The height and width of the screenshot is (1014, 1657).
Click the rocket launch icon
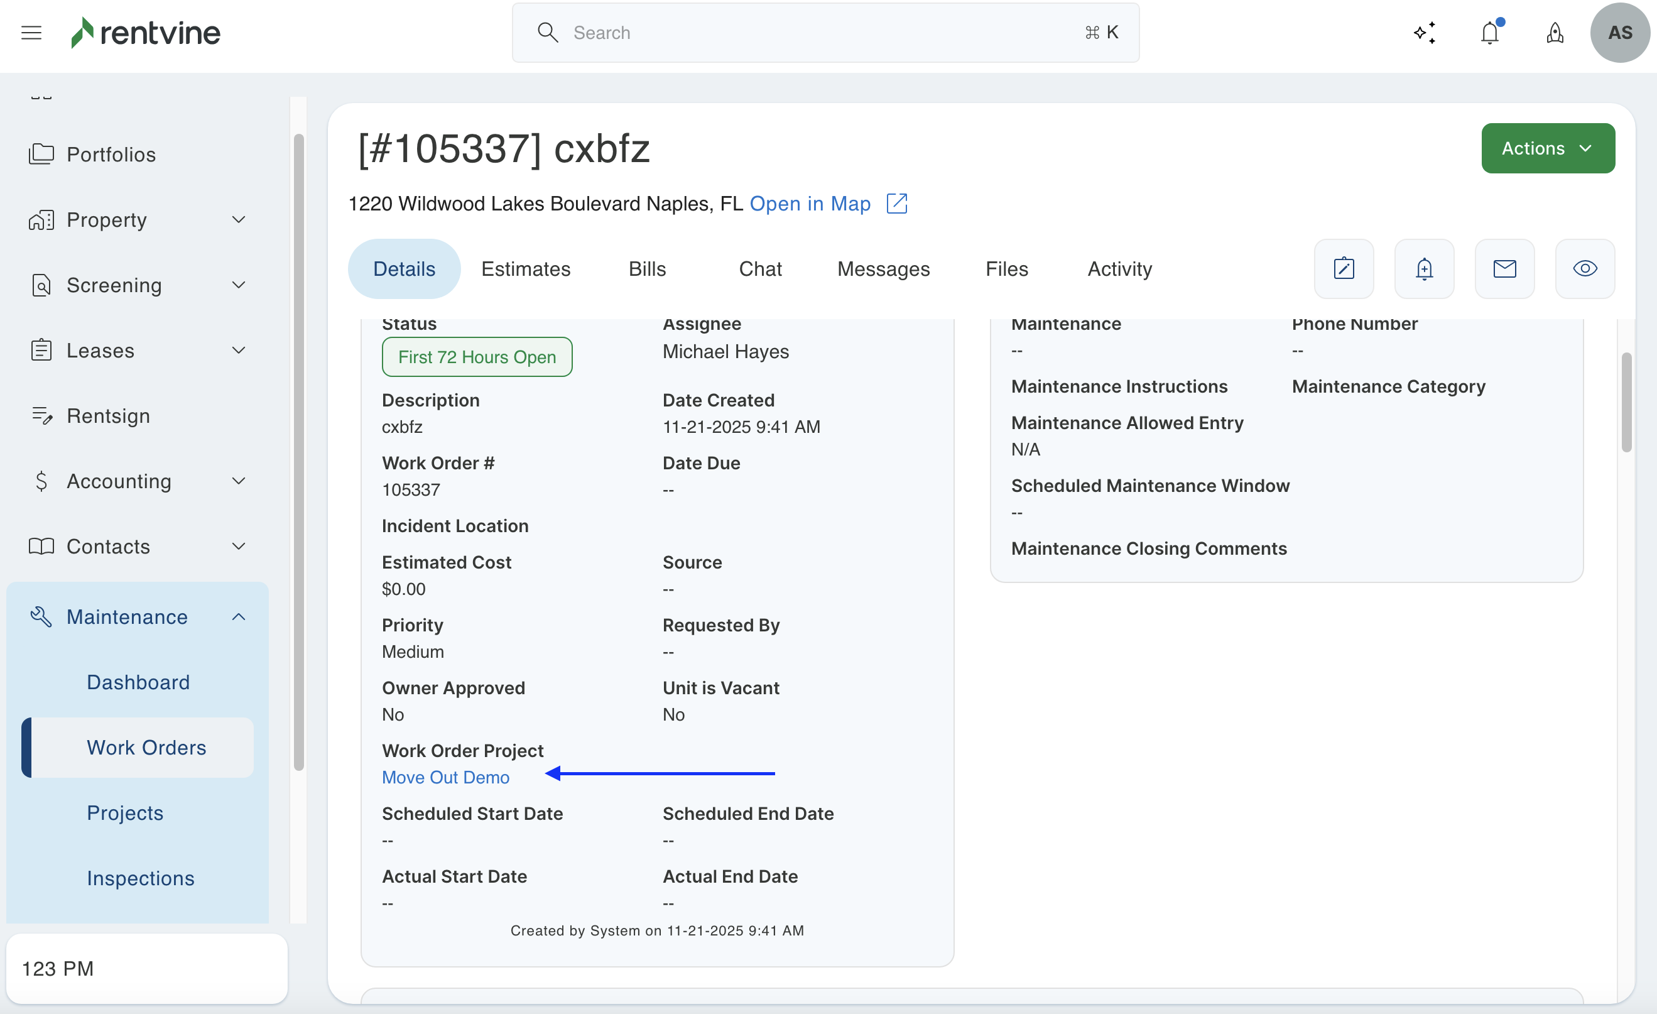[x=1555, y=32]
